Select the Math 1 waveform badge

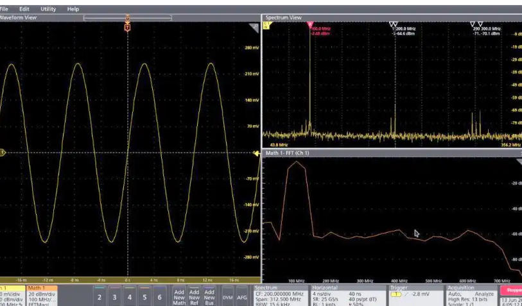click(42, 295)
